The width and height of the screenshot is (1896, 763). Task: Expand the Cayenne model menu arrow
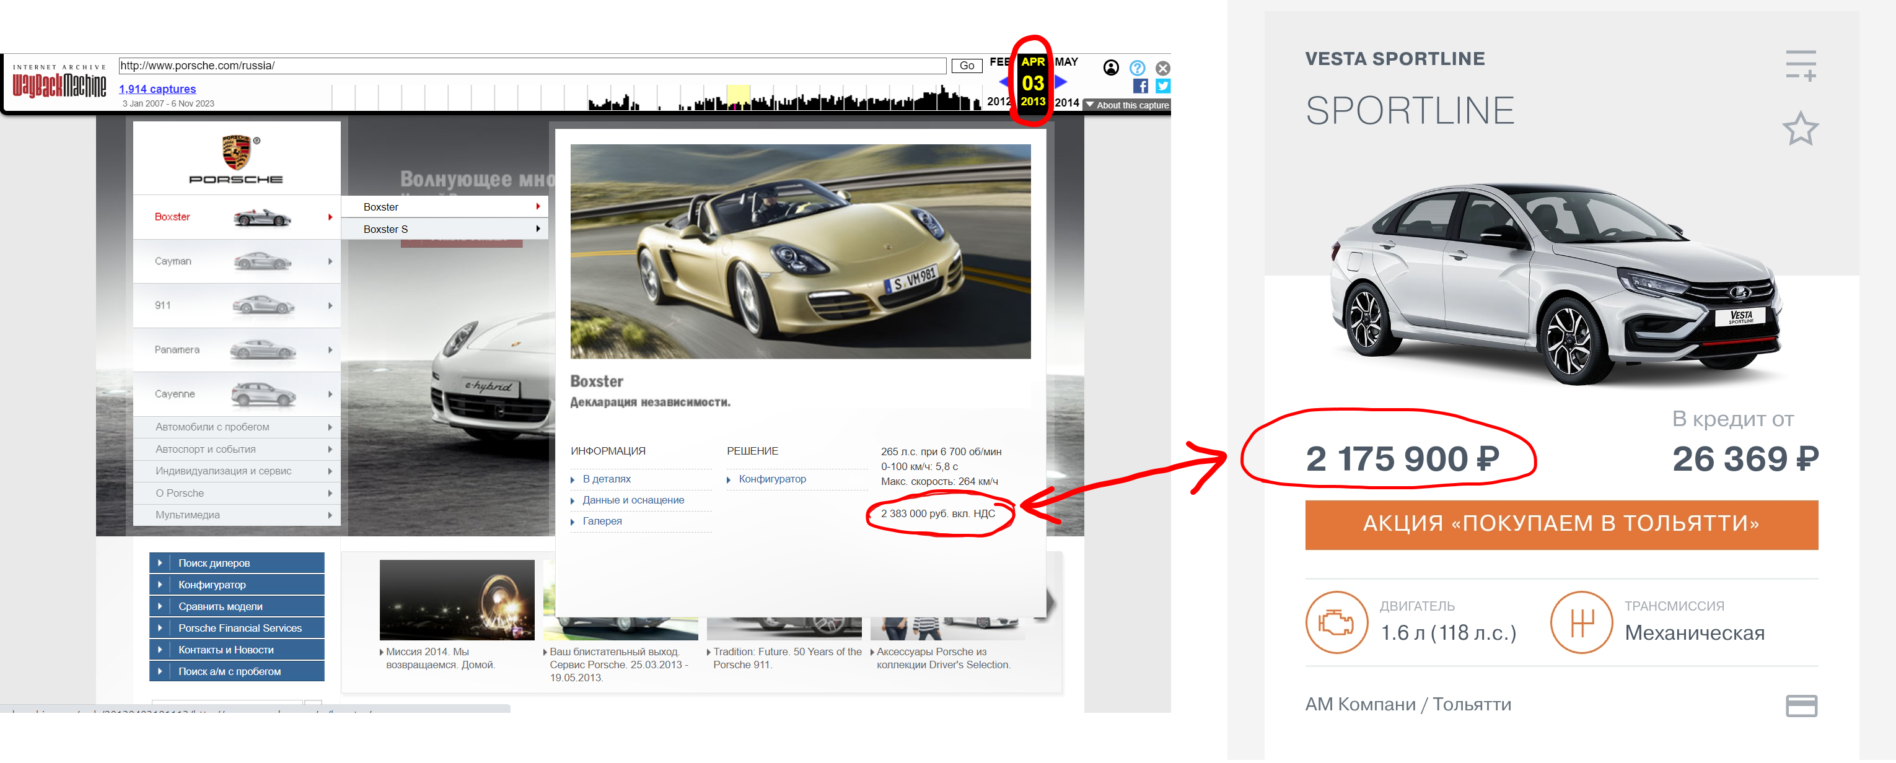[330, 395]
